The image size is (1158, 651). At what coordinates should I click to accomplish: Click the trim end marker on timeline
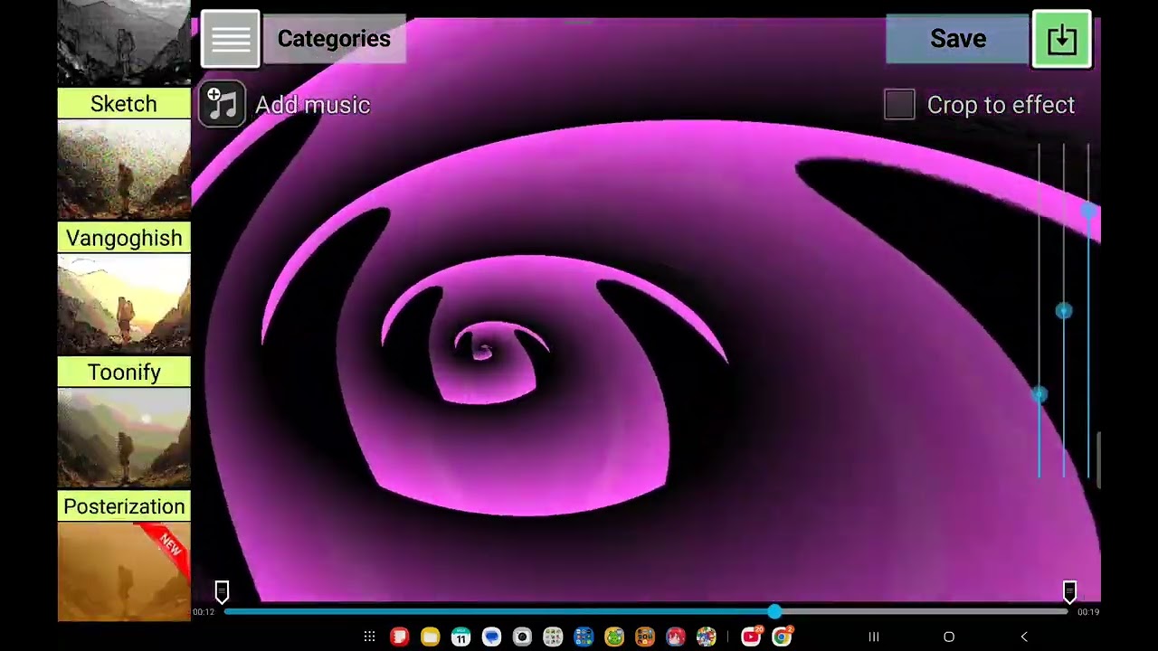coord(1069,592)
